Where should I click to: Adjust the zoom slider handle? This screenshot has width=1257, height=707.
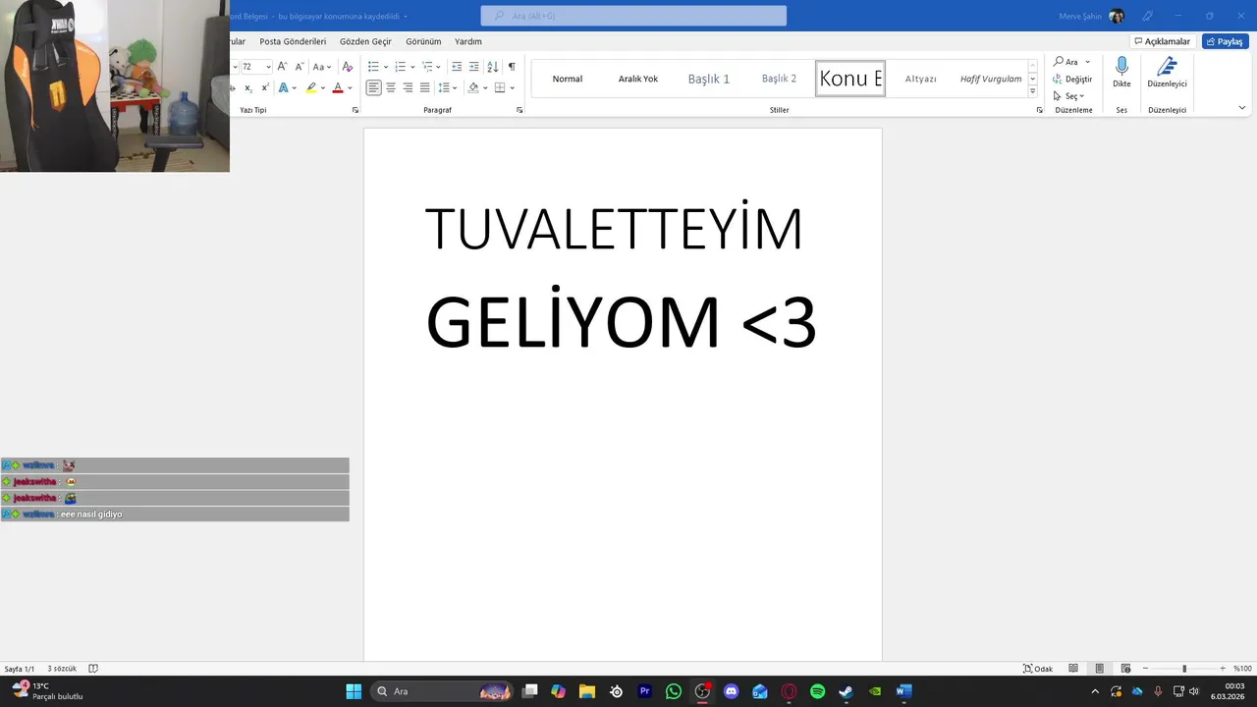point(1184,669)
